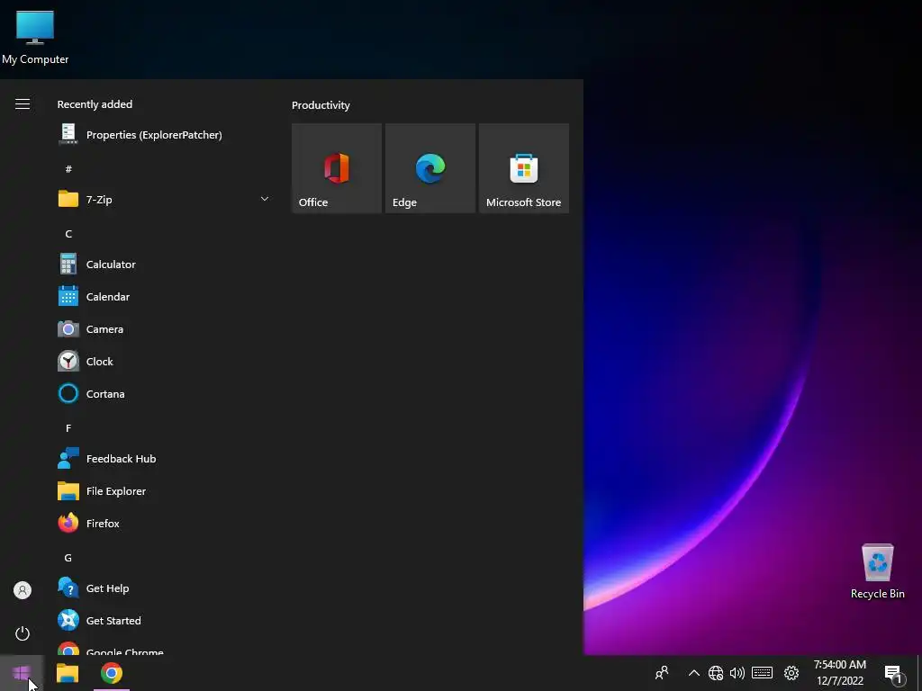The image size is (922, 691).
Task: Open the Clock app
Action: click(x=164, y=361)
